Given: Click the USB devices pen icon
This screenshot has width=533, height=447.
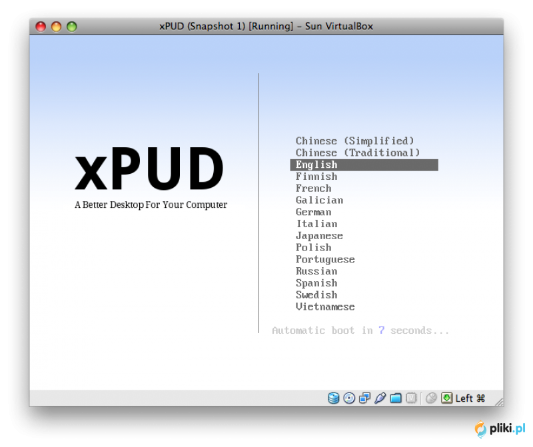Looking at the screenshot, I should click(380, 398).
